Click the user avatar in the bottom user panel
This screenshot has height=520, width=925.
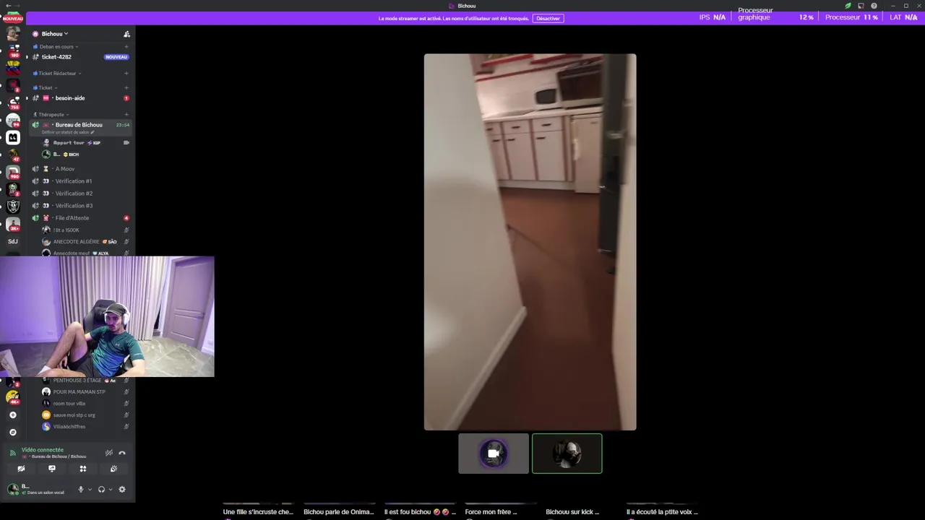click(x=13, y=489)
